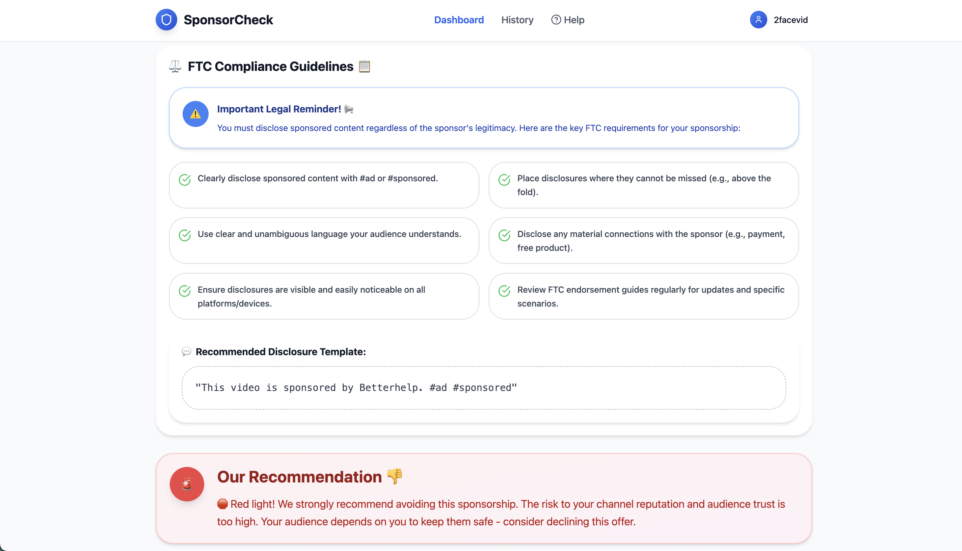Click the megaphone icon near Legal Reminder
Screen dimensions: 962x551
pos(349,109)
